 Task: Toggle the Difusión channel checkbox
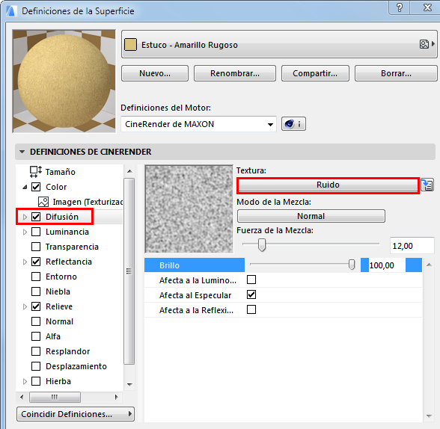[36, 217]
